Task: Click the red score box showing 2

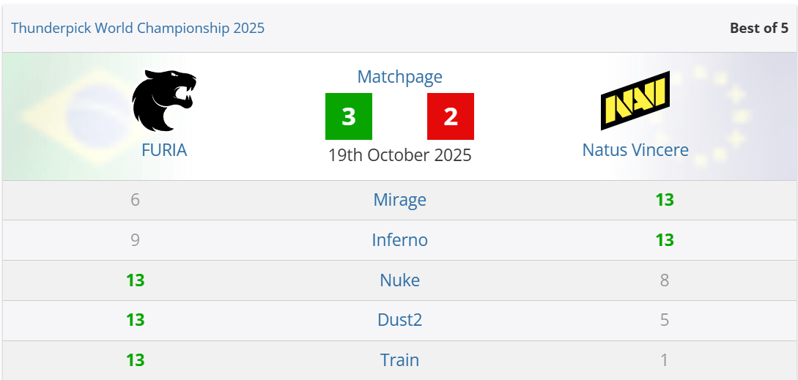Action: (x=451, y=116)
